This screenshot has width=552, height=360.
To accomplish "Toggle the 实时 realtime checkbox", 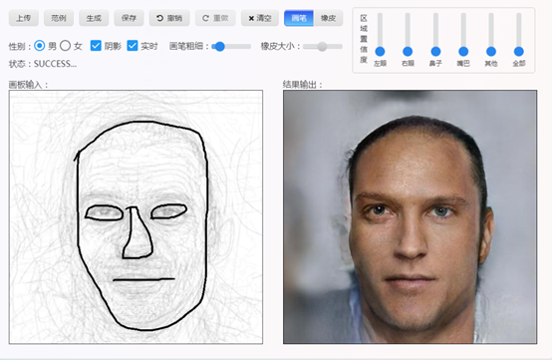I will coord(133,46).
